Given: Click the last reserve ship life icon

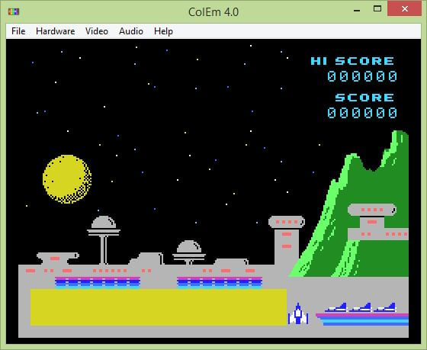Looking at the screenshot, I should [385, 307].
